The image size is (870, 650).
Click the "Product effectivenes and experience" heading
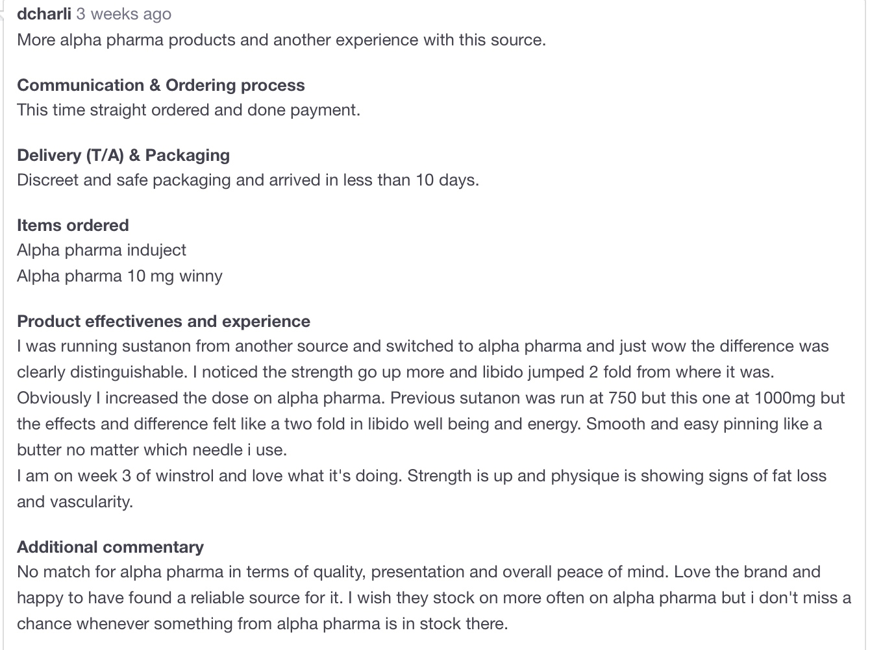[x=164, y=321]
